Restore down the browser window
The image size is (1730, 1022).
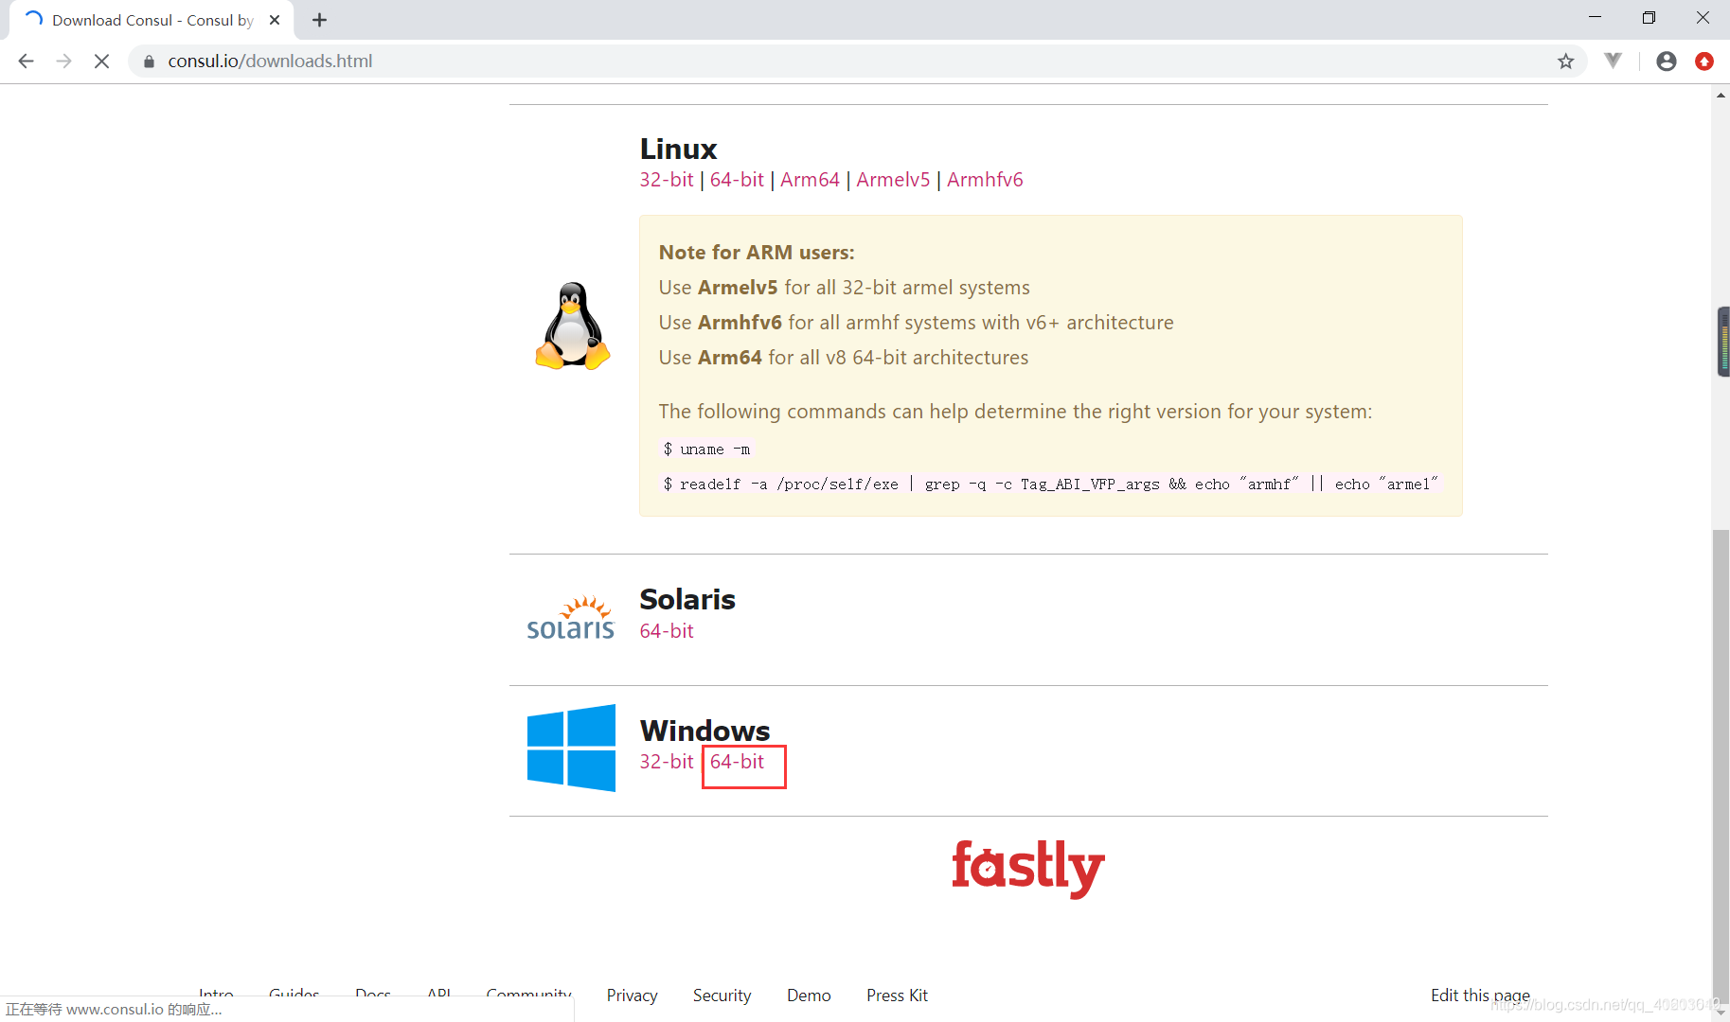pos(1649,18)
